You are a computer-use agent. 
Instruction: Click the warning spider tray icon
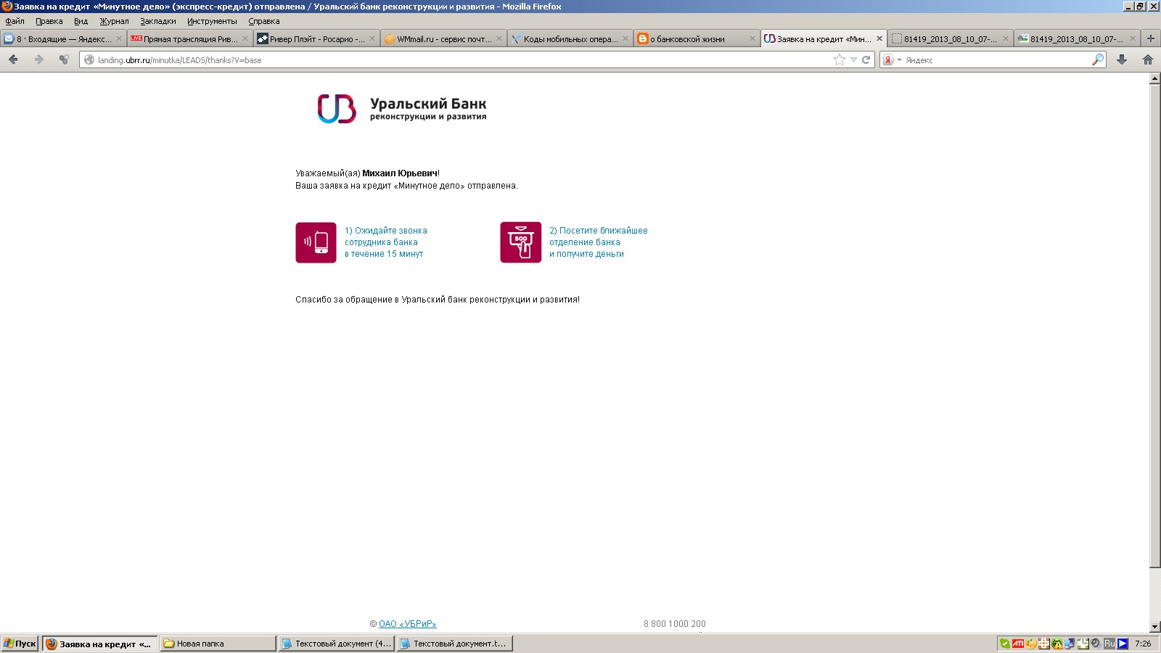(1057, 644)
